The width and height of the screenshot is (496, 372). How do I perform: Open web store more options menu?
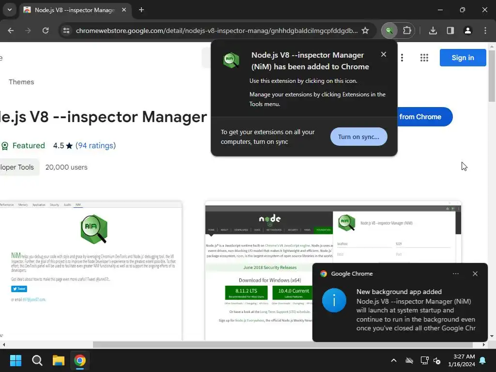tap(402, 58)
